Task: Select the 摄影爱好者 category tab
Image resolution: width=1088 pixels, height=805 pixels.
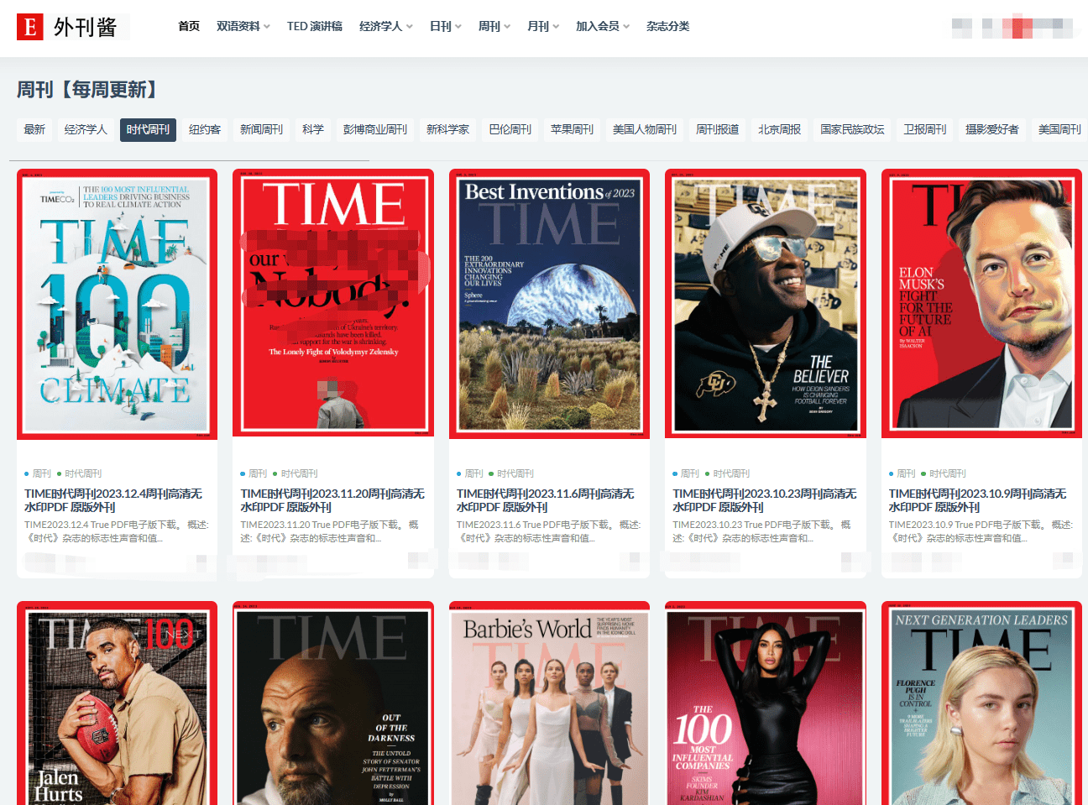Action: (x=992, y=129)
